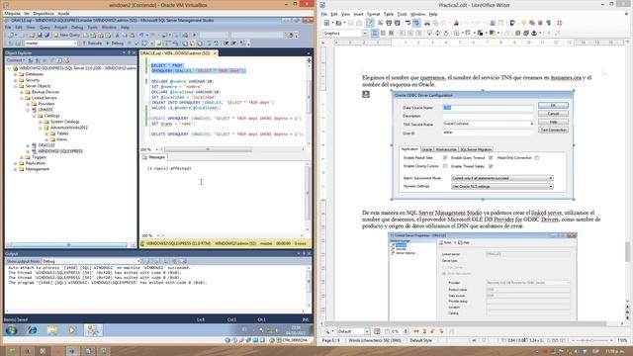Expand the Security node in Object Explorer

16,80
